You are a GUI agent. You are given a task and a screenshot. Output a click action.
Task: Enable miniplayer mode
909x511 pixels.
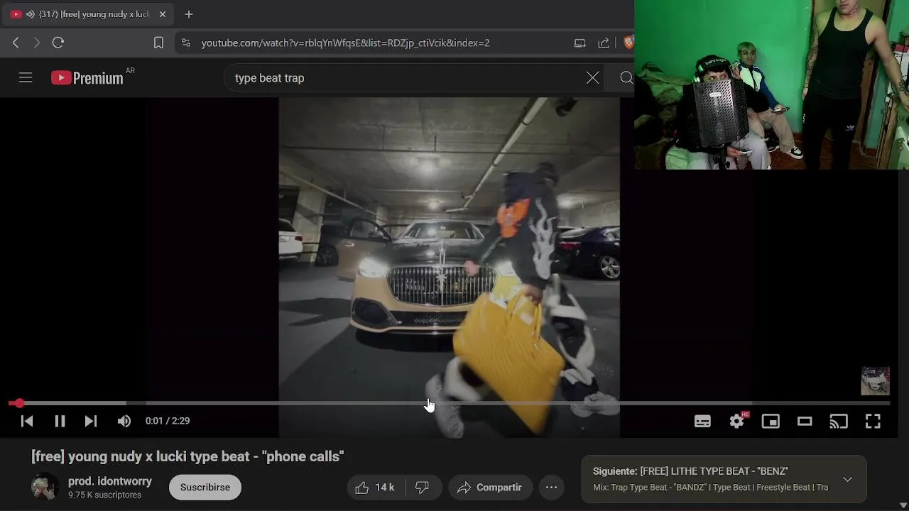click(x=771, y=421)
